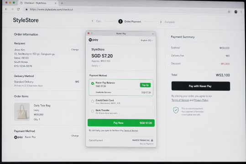Click the Standard Delivery text

click(x=24, y=82)
